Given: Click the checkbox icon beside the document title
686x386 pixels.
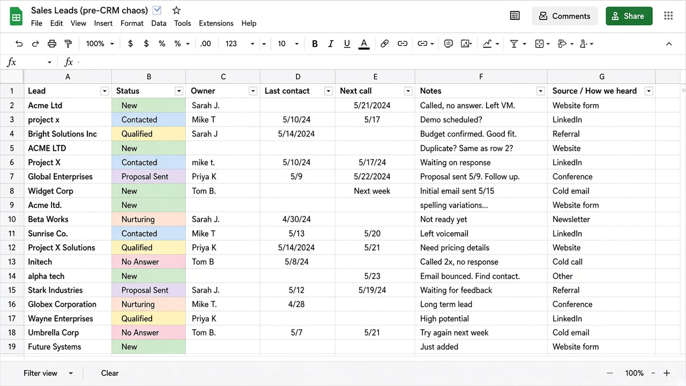Looking at the screenshot, I should coord(157,10).
